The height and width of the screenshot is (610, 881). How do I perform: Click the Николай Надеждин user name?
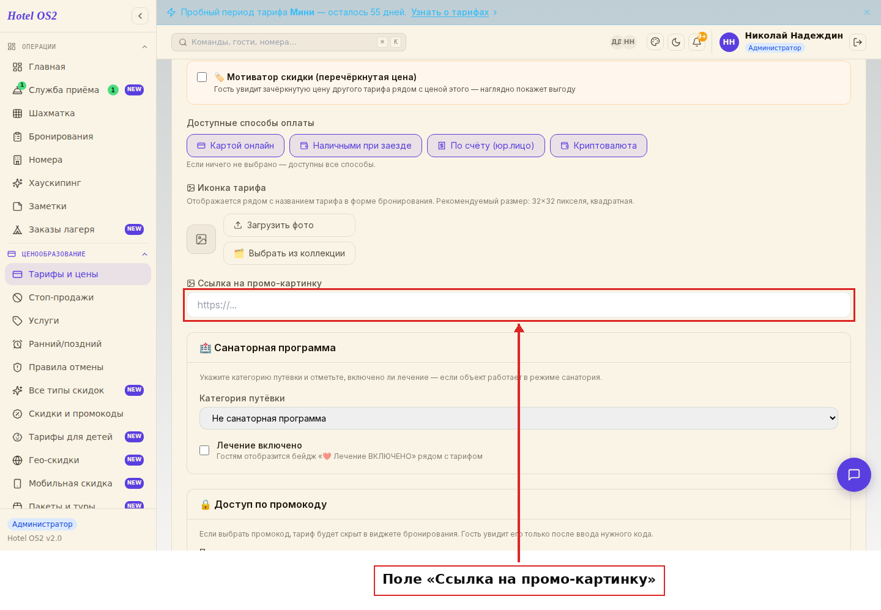[x=794, y=35]
